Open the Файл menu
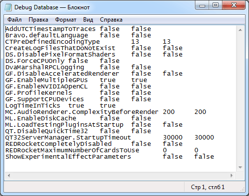249x196 pixels. point(14,20)
